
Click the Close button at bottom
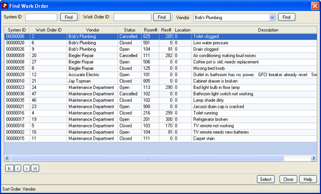[x=288, y=179]
